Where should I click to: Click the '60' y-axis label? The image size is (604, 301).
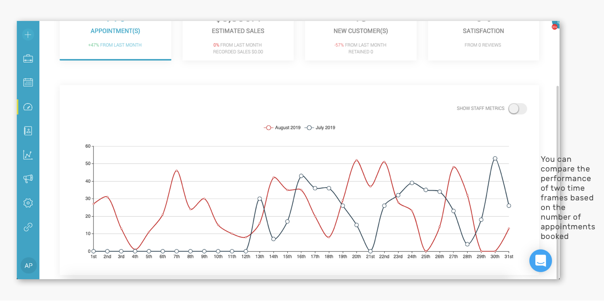tap(88, 146)
